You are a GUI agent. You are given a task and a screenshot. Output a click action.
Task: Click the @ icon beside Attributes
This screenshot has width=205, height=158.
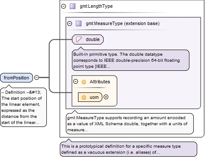pyautogui.click(x=84, y=82)
